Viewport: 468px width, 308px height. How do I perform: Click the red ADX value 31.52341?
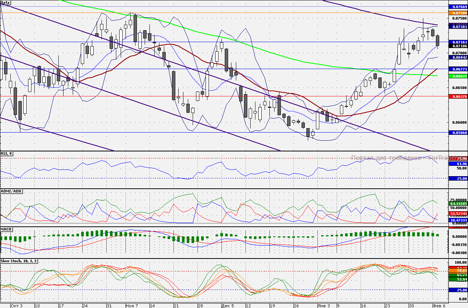(x=459, y=213)
